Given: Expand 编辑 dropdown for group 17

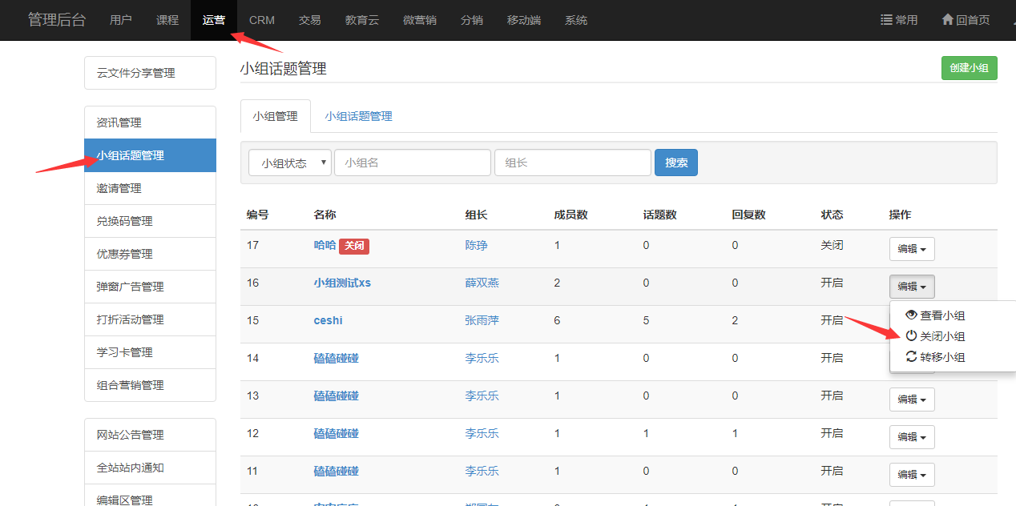Looking at the screenshot, I should coord(911,249).
